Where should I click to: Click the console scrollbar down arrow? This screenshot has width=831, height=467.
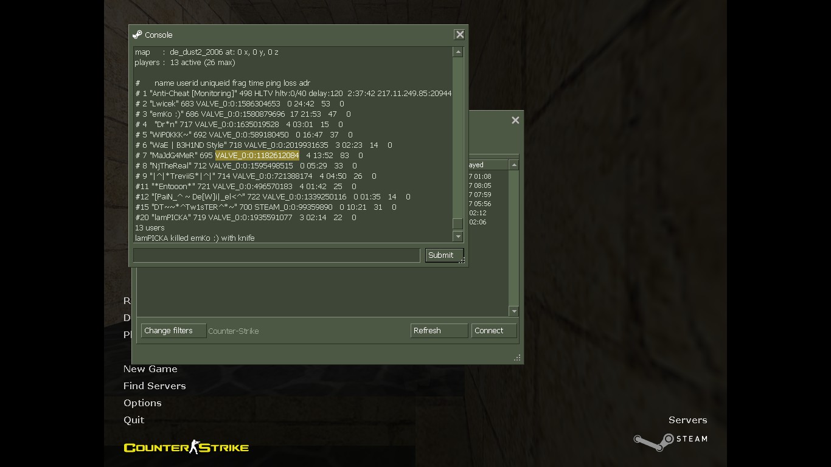(x=458, y=237)
